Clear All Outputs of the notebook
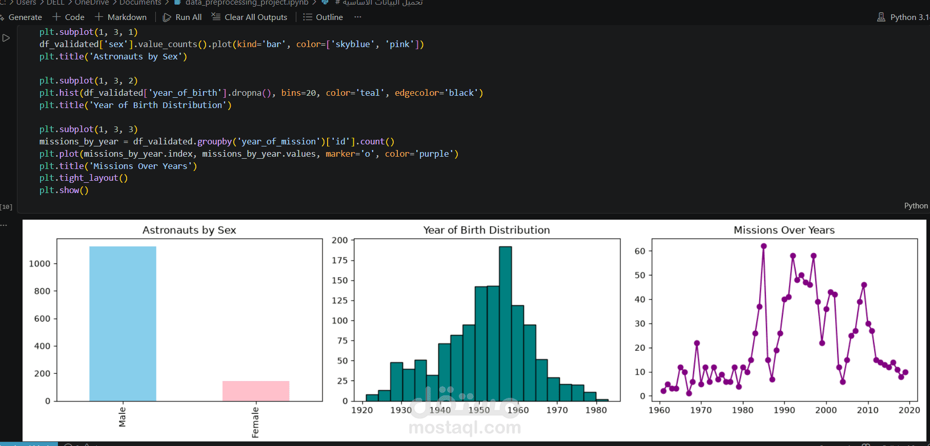The image size is (930, 446). [x=250, y=17]
